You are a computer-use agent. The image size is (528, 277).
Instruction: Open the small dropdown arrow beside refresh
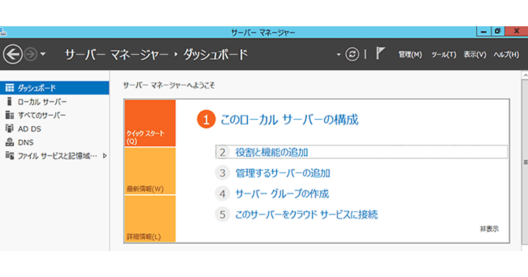click(338, 55)
